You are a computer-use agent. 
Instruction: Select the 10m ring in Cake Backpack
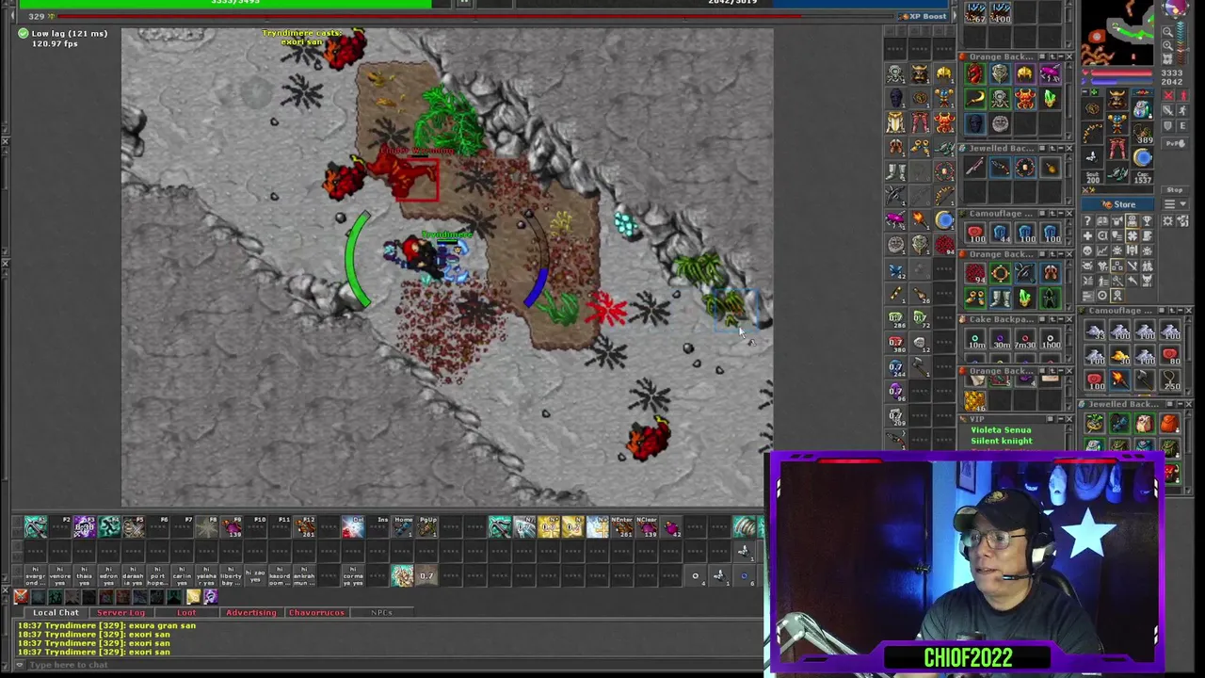point(975,341)
